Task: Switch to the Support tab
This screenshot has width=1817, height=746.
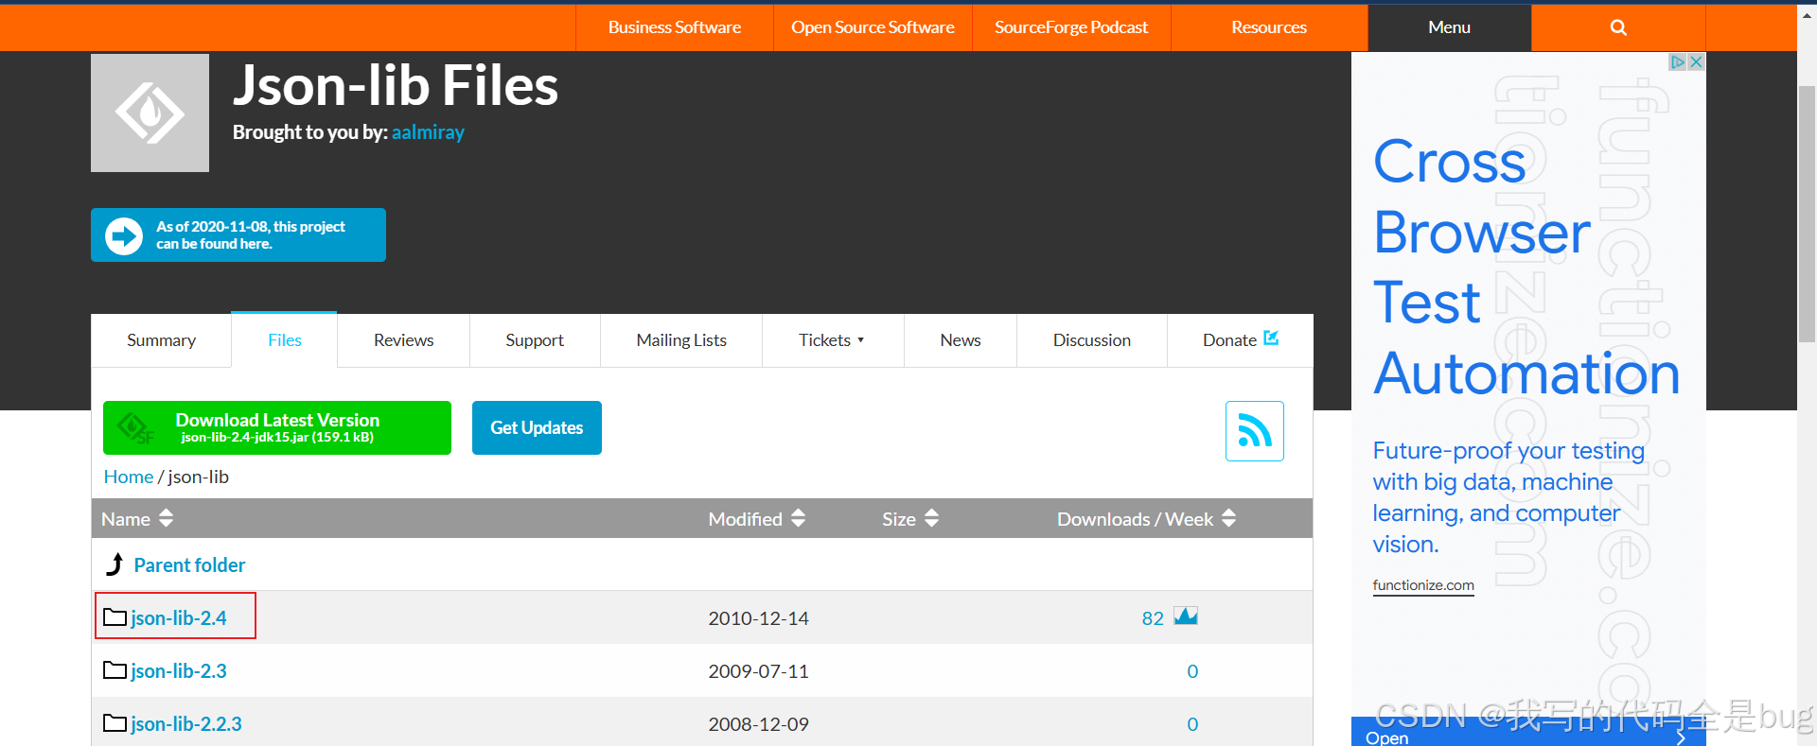Action: (535, 340)
